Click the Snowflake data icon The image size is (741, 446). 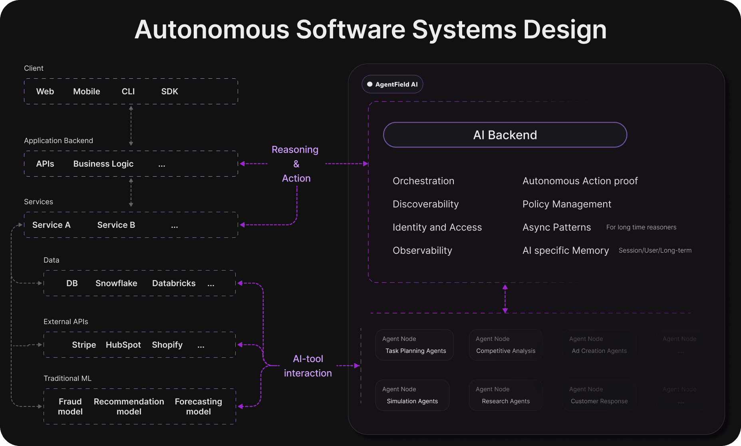pyautogui.click(x=116, y=283)
